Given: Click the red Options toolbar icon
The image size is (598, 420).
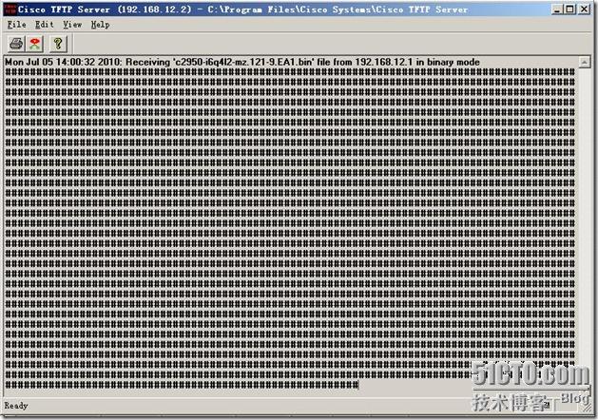Looking at the screenshot, I should (x=35, y=44).
